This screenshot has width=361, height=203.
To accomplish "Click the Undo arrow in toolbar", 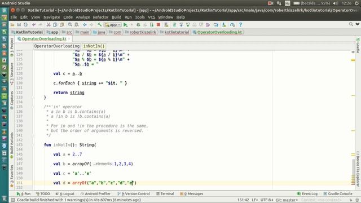I will click(34, 25).
